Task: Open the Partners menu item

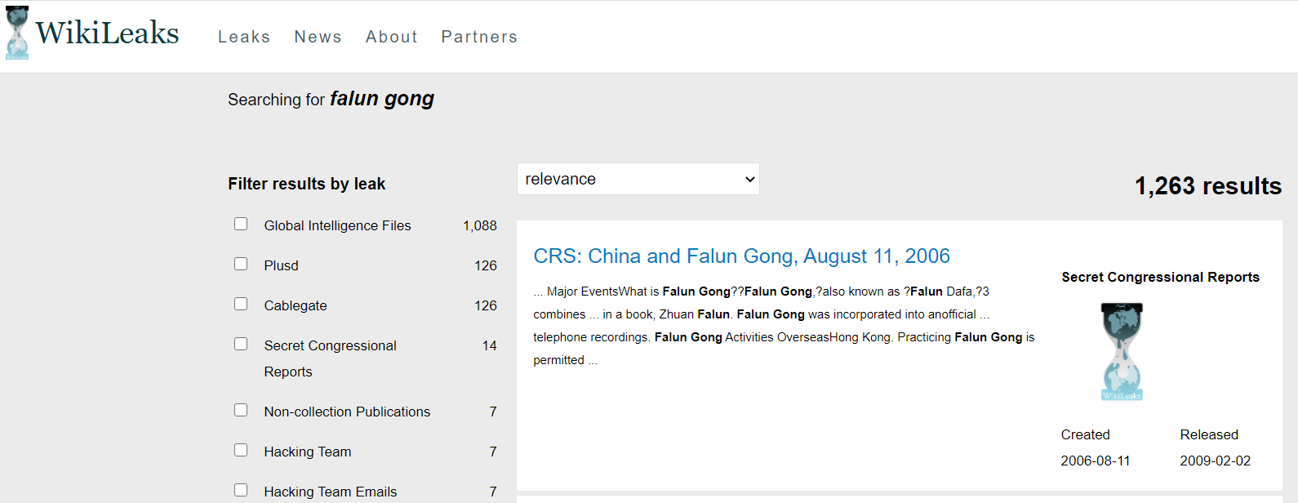Action: [x=479, y=37]
